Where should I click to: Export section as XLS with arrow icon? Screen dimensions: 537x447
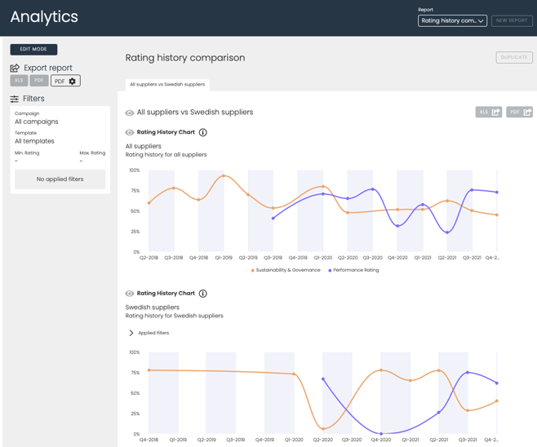tap(489, 112)
